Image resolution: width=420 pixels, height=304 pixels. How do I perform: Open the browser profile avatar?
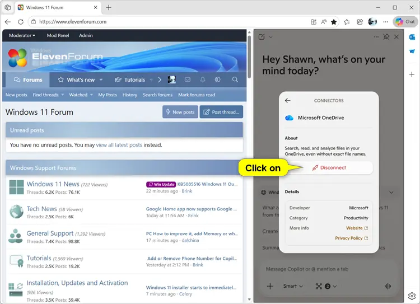tap(372, 22)
